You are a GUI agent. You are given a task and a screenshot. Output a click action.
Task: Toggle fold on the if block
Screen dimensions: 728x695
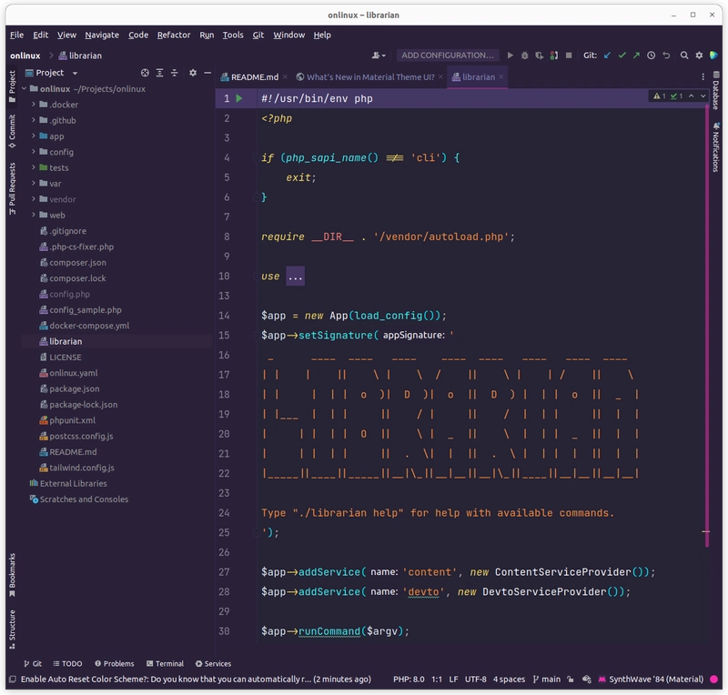[256, 158]
